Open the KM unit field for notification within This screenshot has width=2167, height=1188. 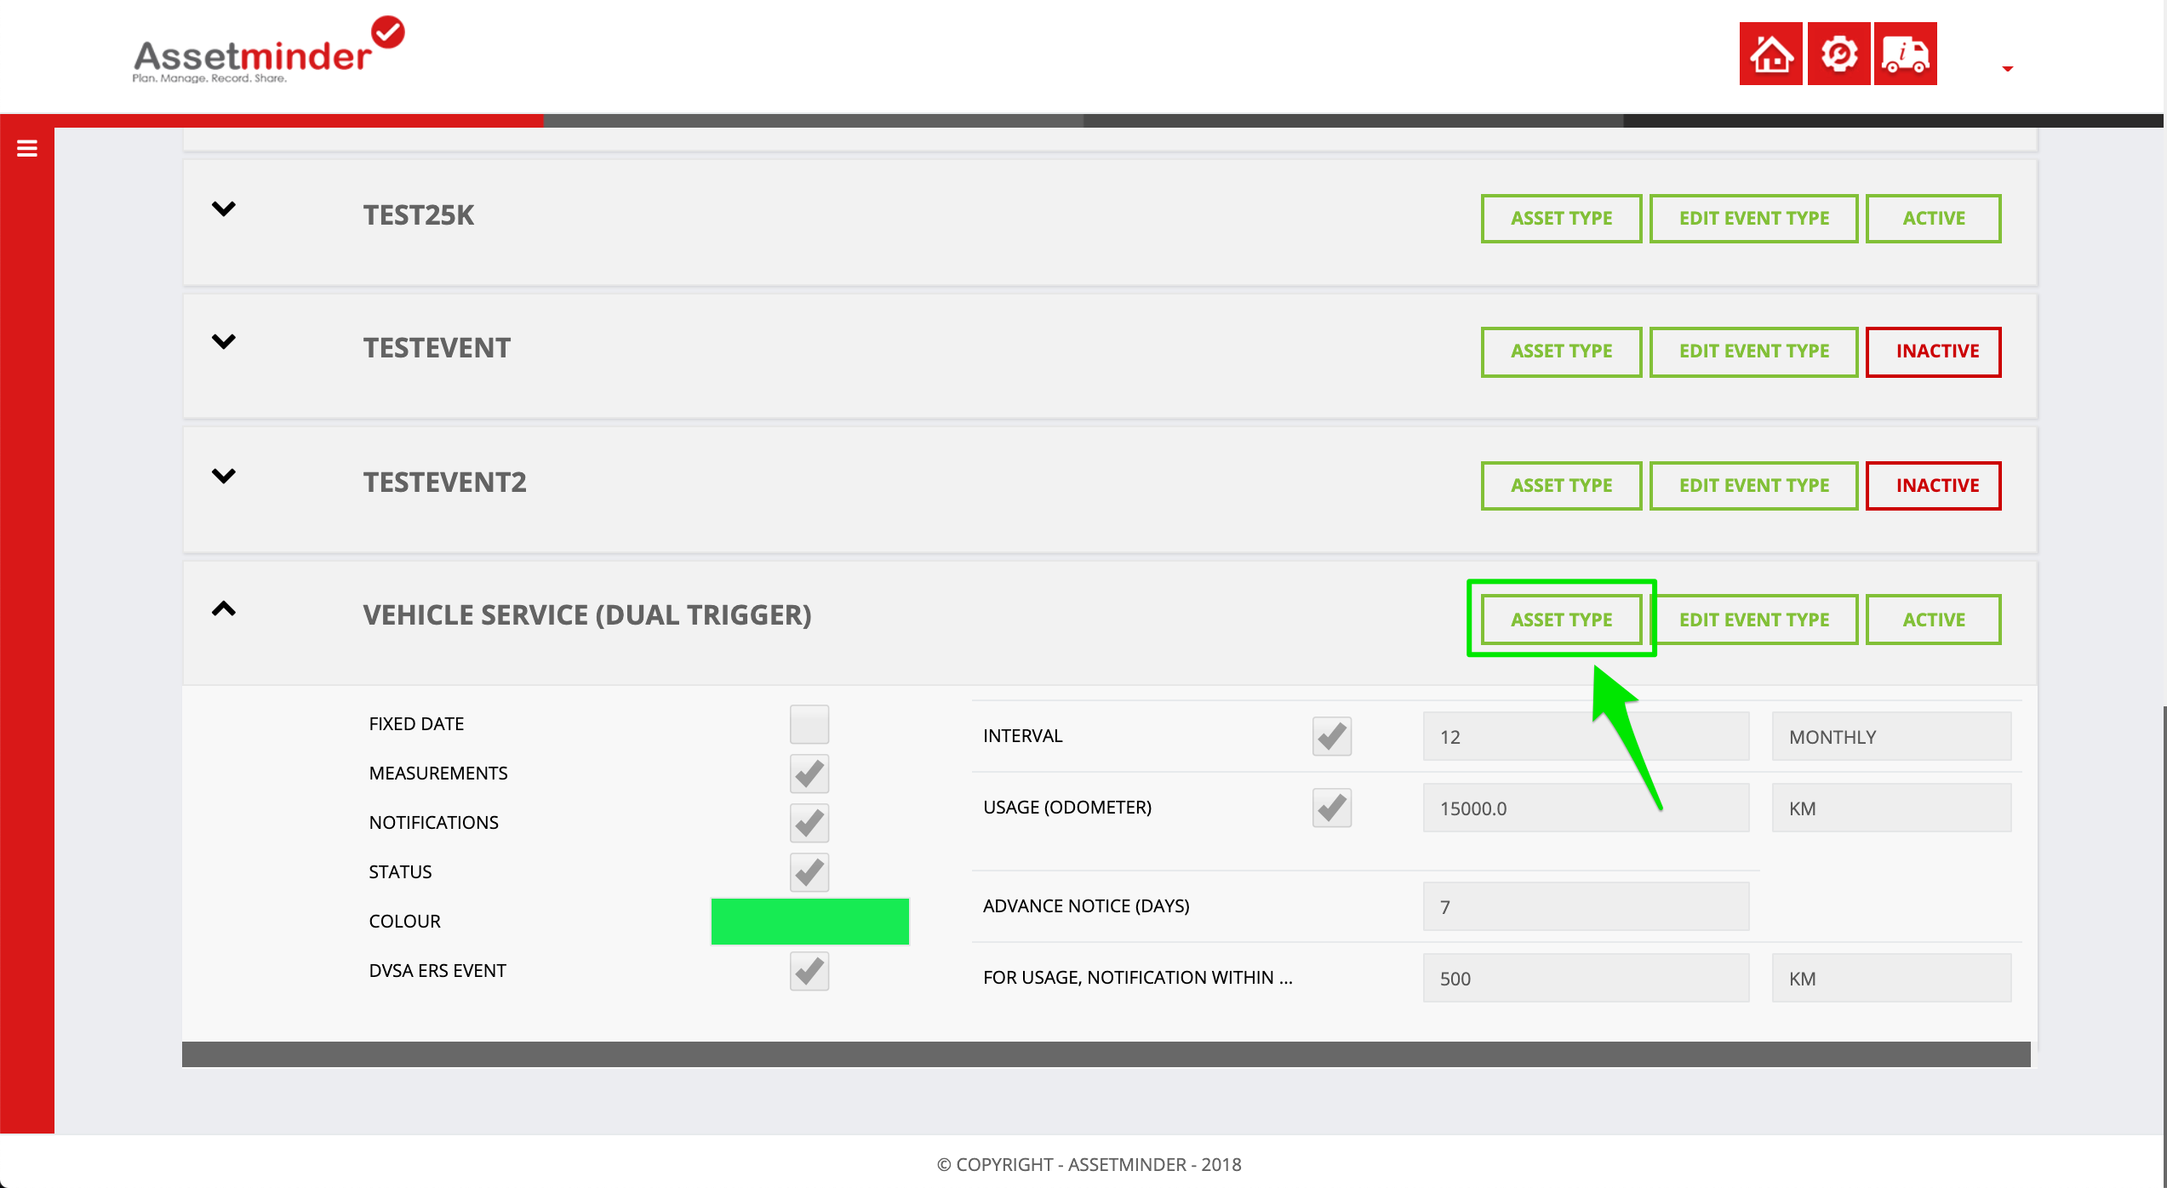pyautogui.click(x=1891, y=979)
